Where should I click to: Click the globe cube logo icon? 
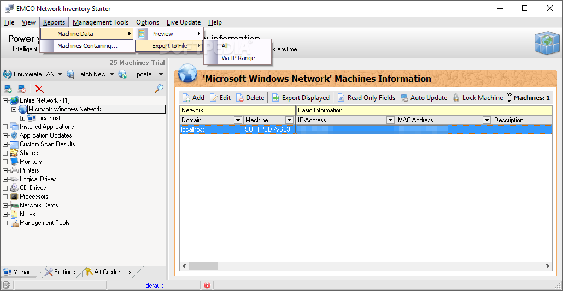point(547,43)
